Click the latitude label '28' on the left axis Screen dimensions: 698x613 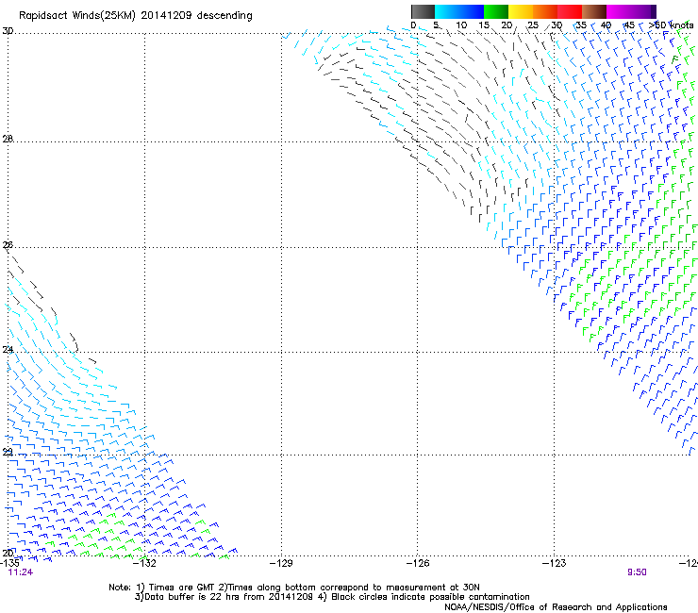(x=8, y=139)
